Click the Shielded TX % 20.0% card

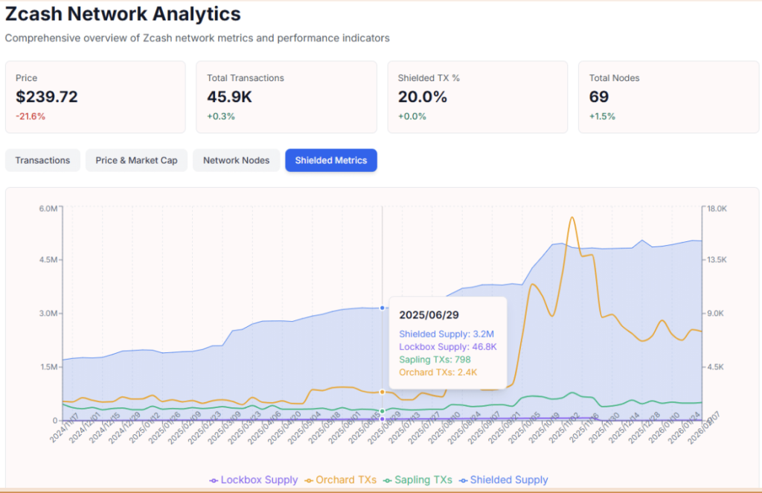[477, 97]
